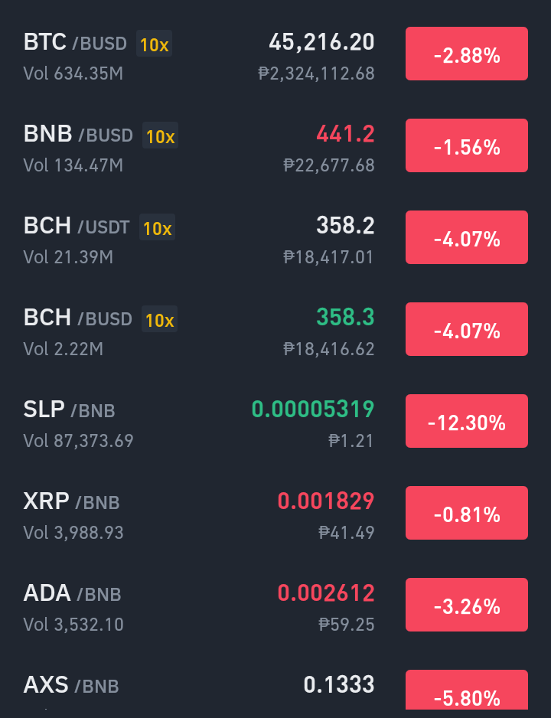This screenshot has height=718, width=551.
Task: Tap the 10x badge beside BTC/BUSD
Action: click(155, 44)
